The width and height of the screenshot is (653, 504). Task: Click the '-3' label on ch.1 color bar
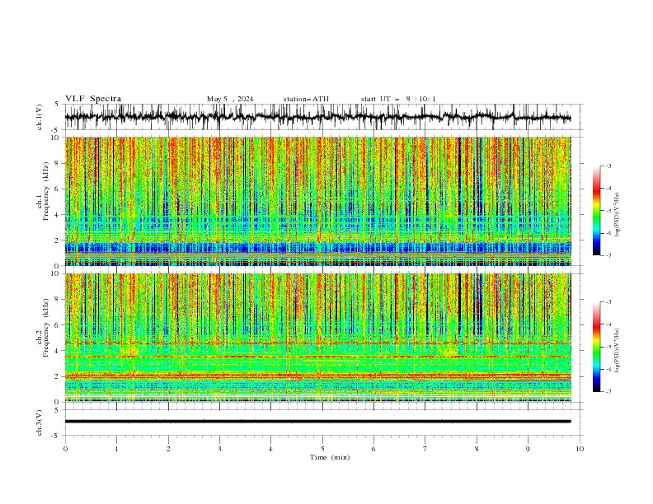pyautogui.click(x=608, y=166)
